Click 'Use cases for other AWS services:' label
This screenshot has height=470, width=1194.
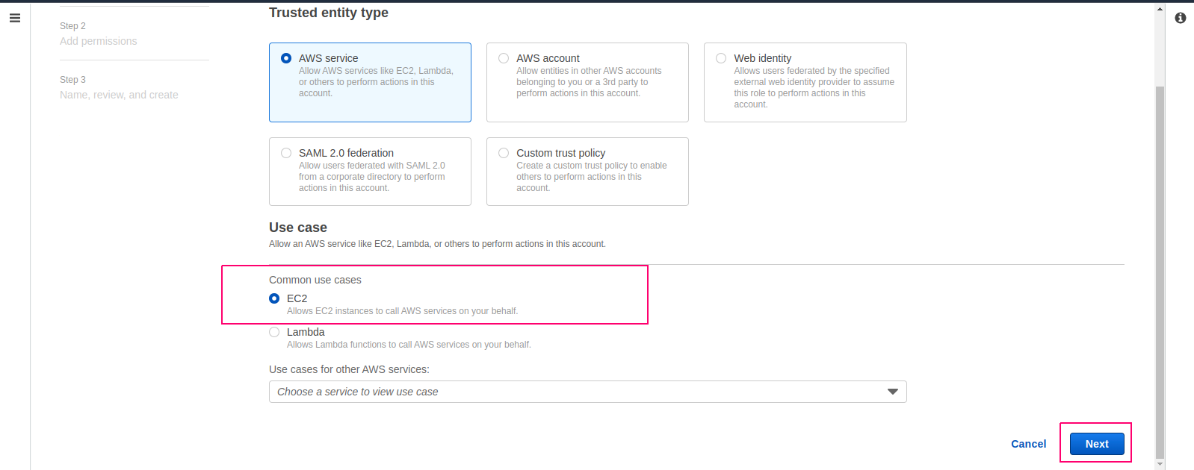(x=349, y=369)
